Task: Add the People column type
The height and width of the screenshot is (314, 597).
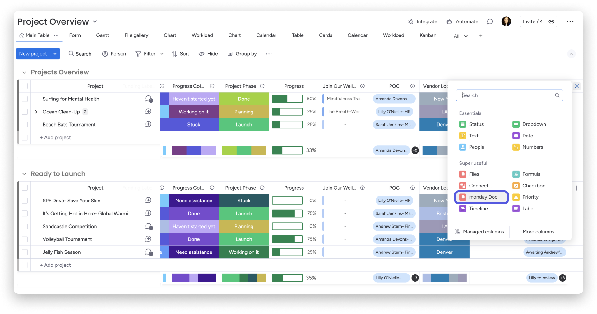Action: [x=472, y=147]
